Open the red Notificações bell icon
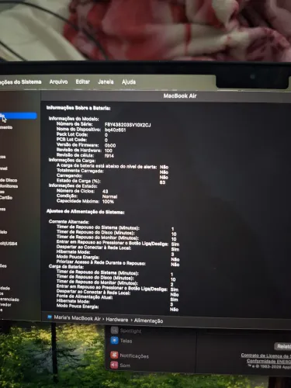The height and width of the screenshot is (388, 291). (x=114, y=355)
